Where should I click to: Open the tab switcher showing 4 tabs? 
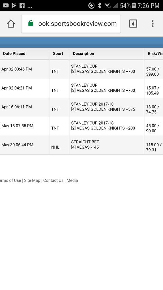pos(133,24)
